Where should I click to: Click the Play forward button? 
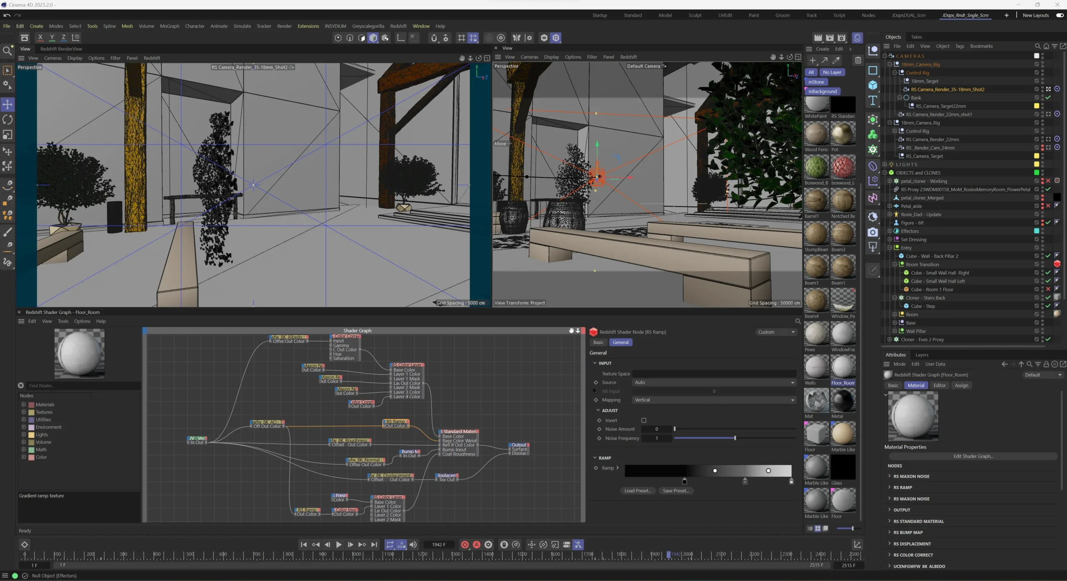[339, 545]
